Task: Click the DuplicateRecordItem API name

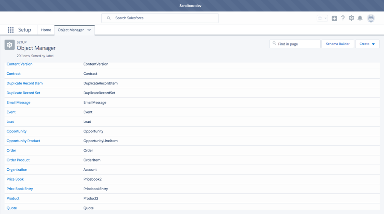Action: click(x=100, y=83)
